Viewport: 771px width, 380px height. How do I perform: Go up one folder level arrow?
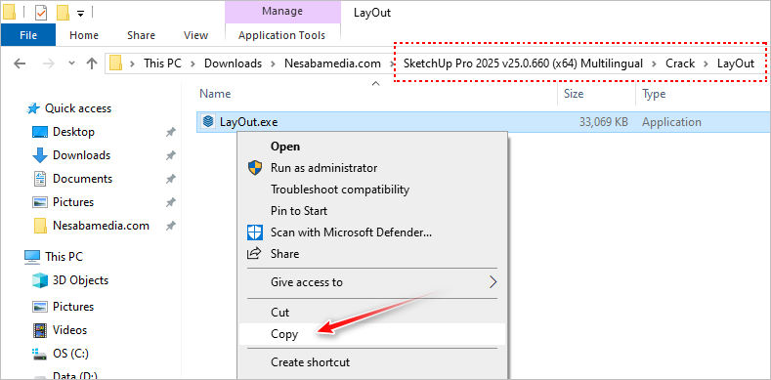point(92,63)
